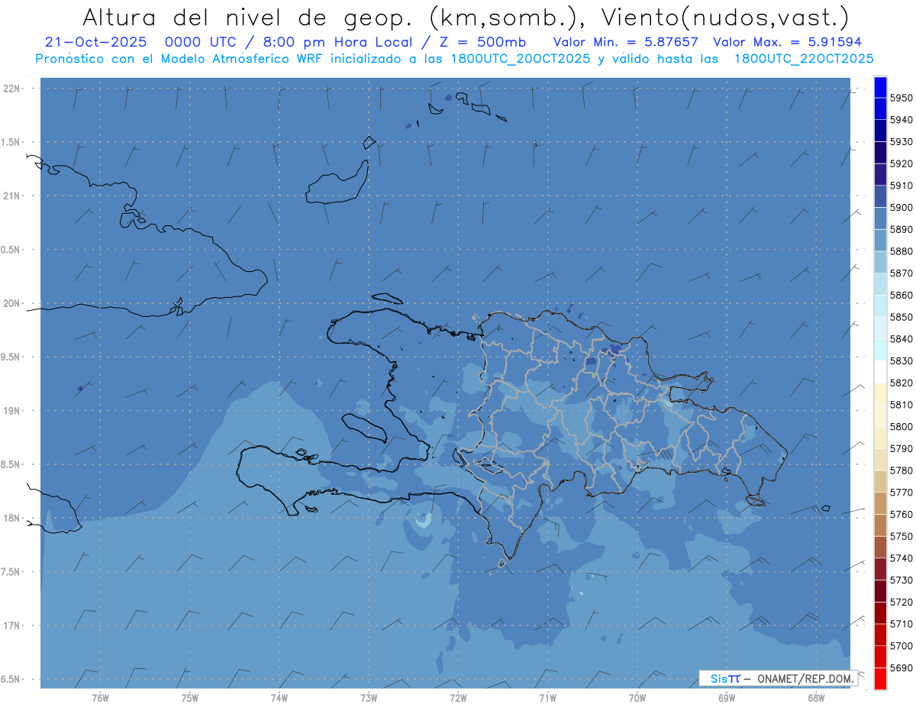This screenshot has height=708, width=916.
Task: Click the '5710' colorbar label
Action: (x=901, y=624)
